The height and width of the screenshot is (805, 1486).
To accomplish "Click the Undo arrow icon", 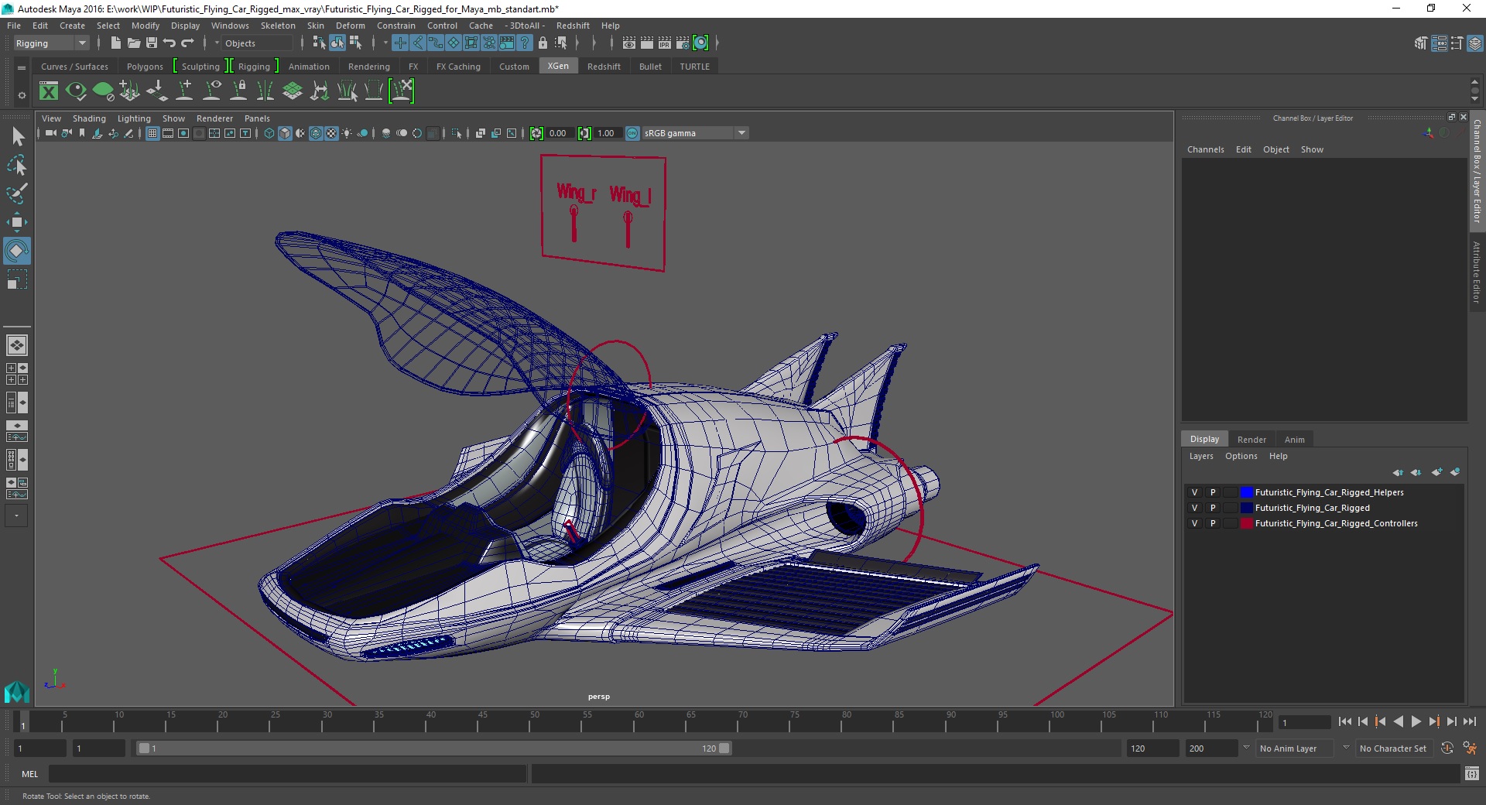I will tap(169, 43).
